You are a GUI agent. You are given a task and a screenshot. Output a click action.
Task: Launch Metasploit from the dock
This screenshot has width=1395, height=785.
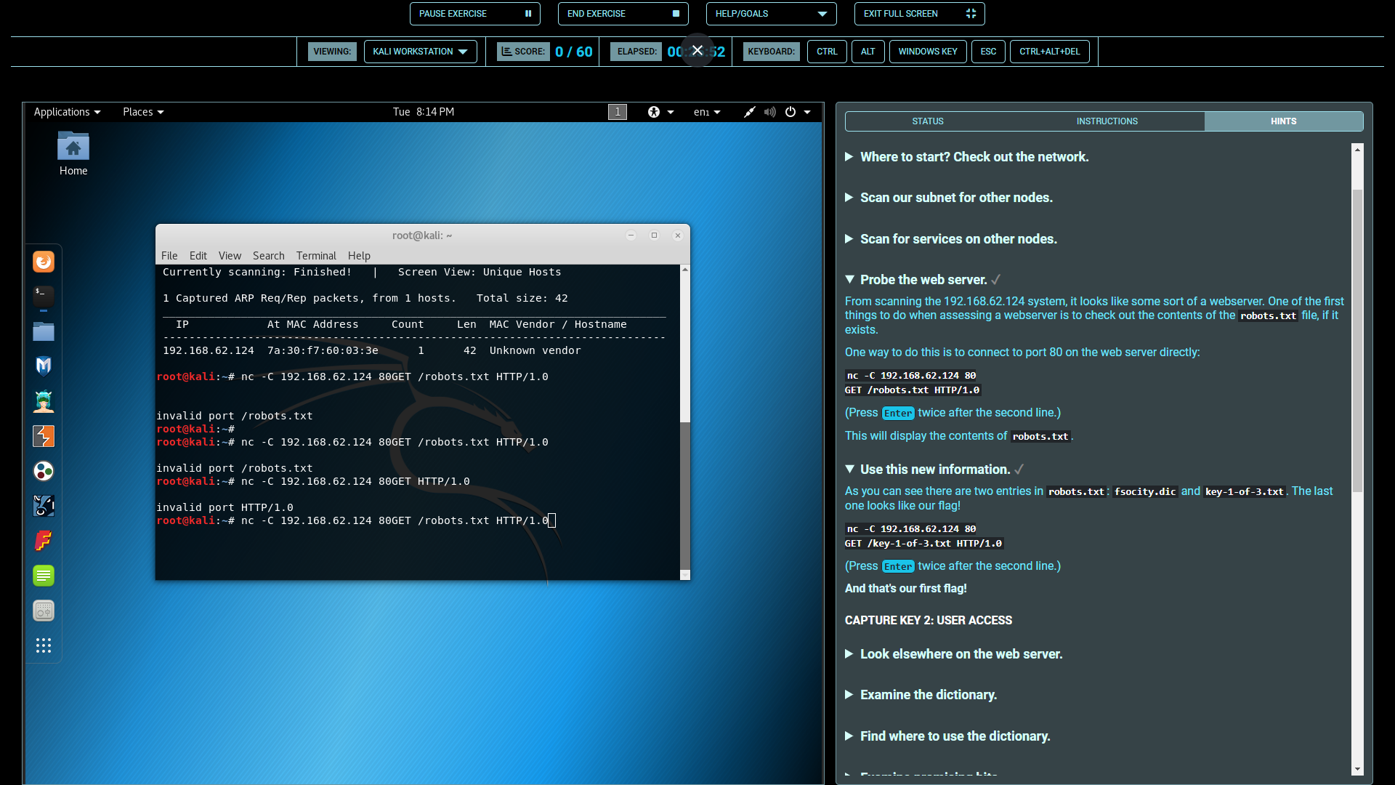(44, 366)
